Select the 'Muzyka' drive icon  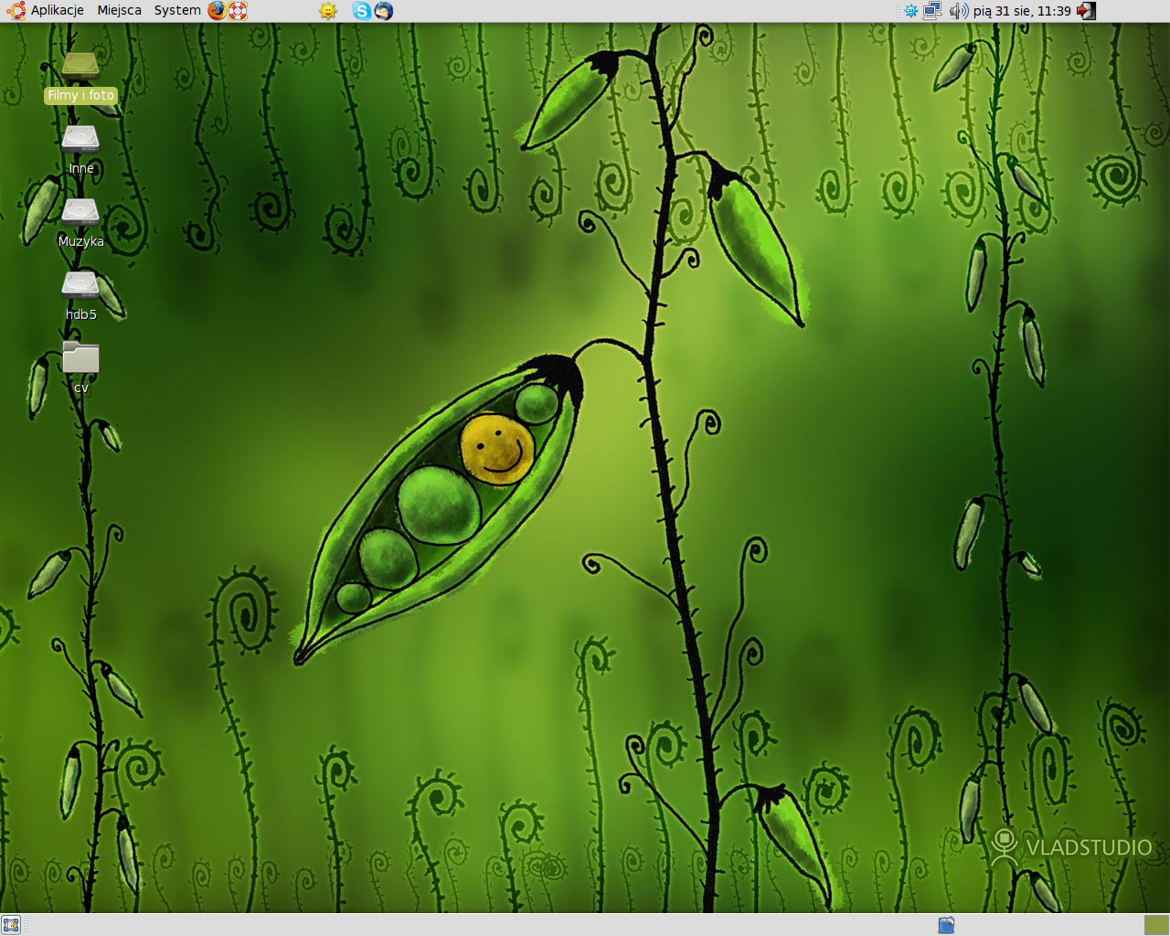(80, 213)
